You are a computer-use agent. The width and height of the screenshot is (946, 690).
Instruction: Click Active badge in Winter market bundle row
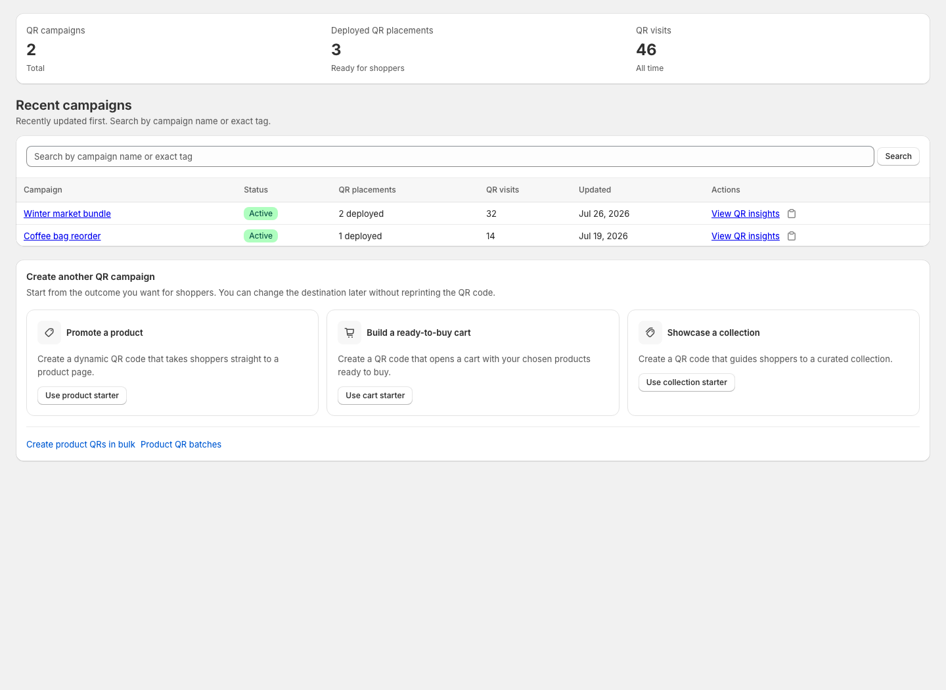tap(261, 214)
